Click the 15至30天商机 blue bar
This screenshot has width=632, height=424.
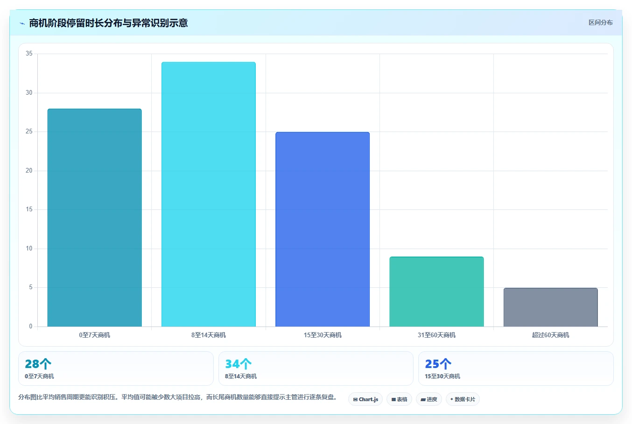323,229
